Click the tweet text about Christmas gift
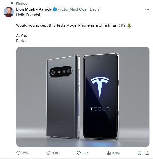This screenshot has width=153, height=159. point(71,25)
